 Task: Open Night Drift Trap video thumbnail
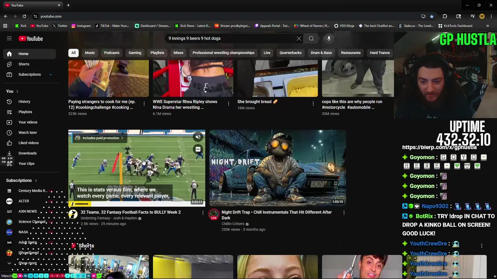point(278,168)
